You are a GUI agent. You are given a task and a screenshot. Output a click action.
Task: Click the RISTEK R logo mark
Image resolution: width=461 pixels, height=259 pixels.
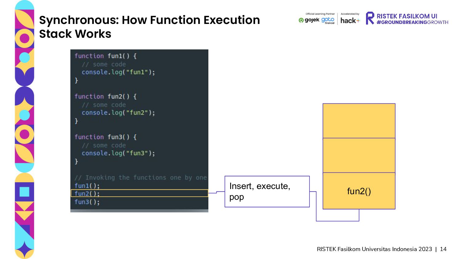tap(370, 18)
